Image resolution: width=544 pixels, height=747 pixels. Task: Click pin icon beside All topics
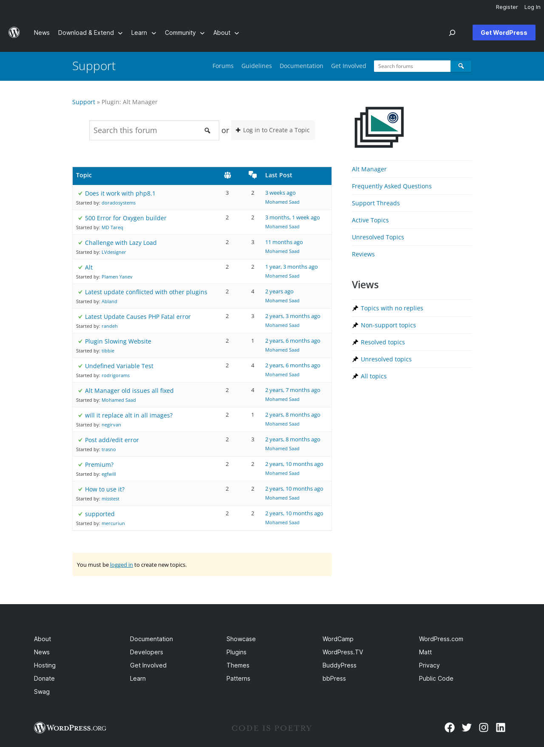355,376
